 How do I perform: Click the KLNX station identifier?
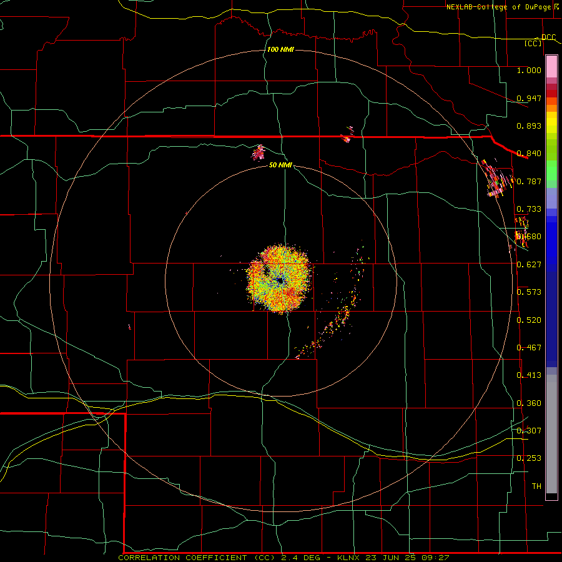coord(350,558)
